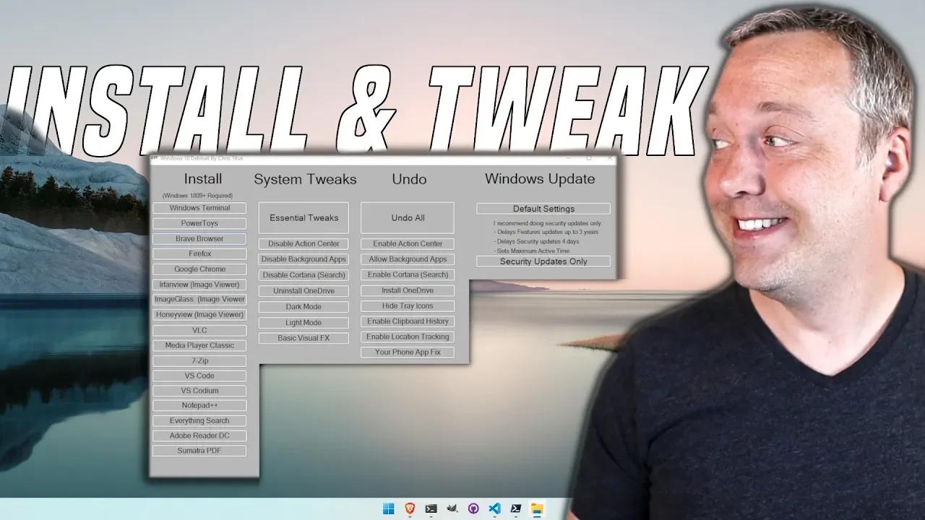The width and height of the screenshot is (925, 520).
Task: Install VLC media player
Action: (x=199, y=330)
